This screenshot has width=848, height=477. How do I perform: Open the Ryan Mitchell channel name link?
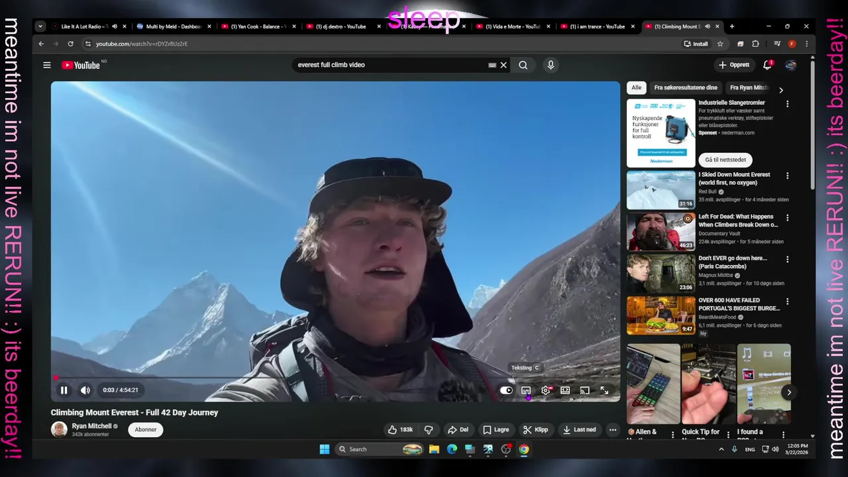click(91, 426)
